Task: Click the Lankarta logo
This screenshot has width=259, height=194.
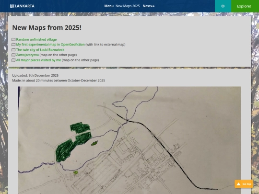Action: pos(22,6)
